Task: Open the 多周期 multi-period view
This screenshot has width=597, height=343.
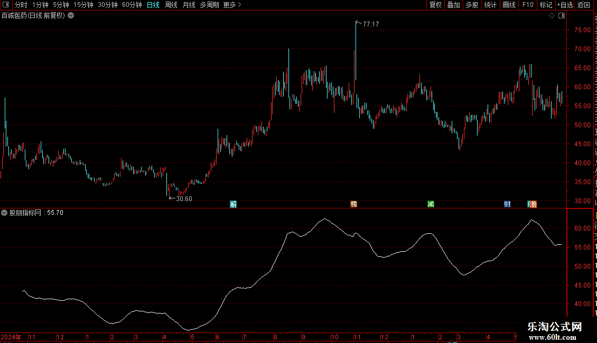Action: pos(209,5)
